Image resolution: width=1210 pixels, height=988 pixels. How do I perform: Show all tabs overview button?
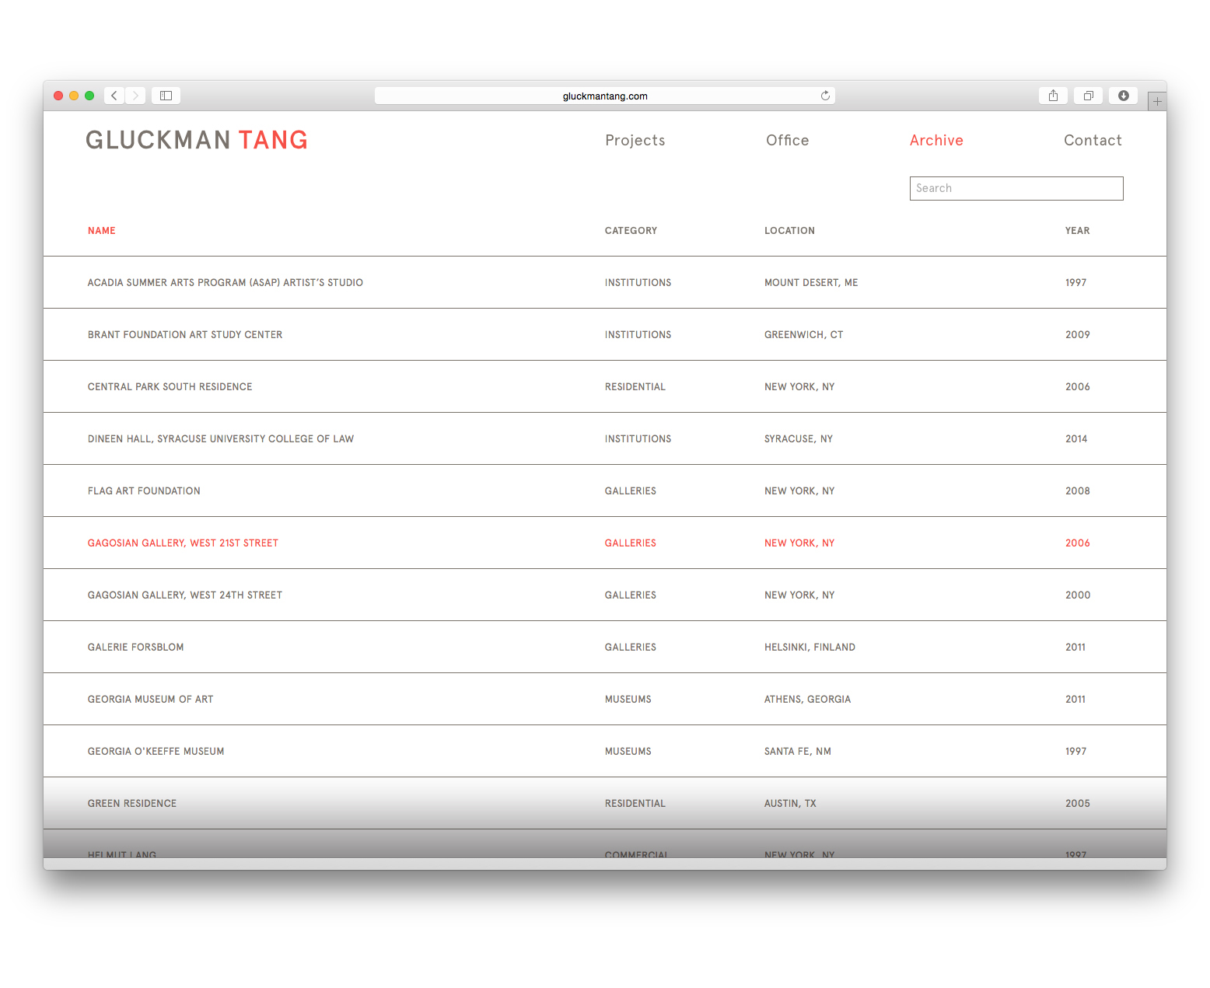pyautogui.click(x=1088, y=96)
